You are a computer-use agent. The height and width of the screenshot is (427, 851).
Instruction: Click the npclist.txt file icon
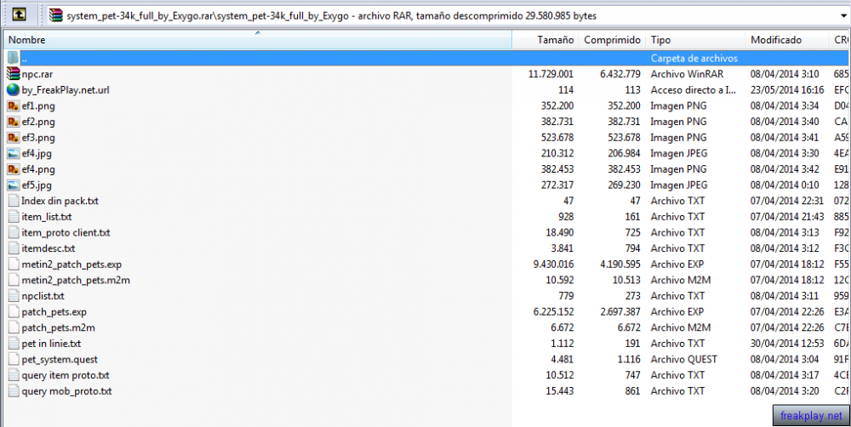point(14,296)
